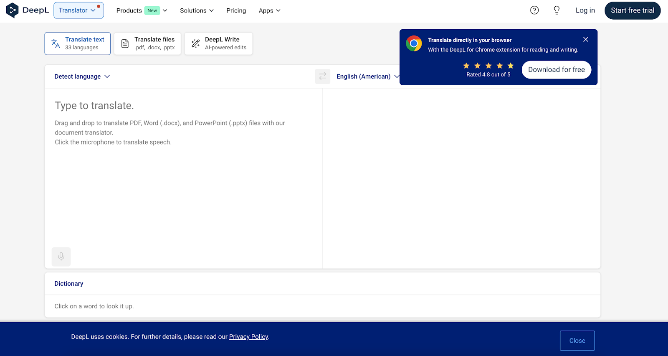
Task: Click the lightbulb tips icon
Action: (557, 10)
